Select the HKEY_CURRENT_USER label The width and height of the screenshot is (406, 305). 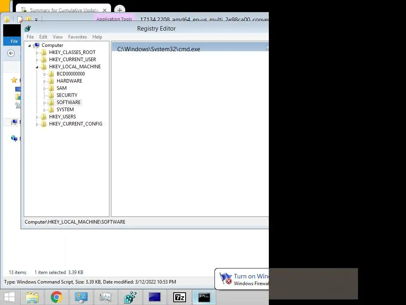pyautogui.click(x=73, y=60)
